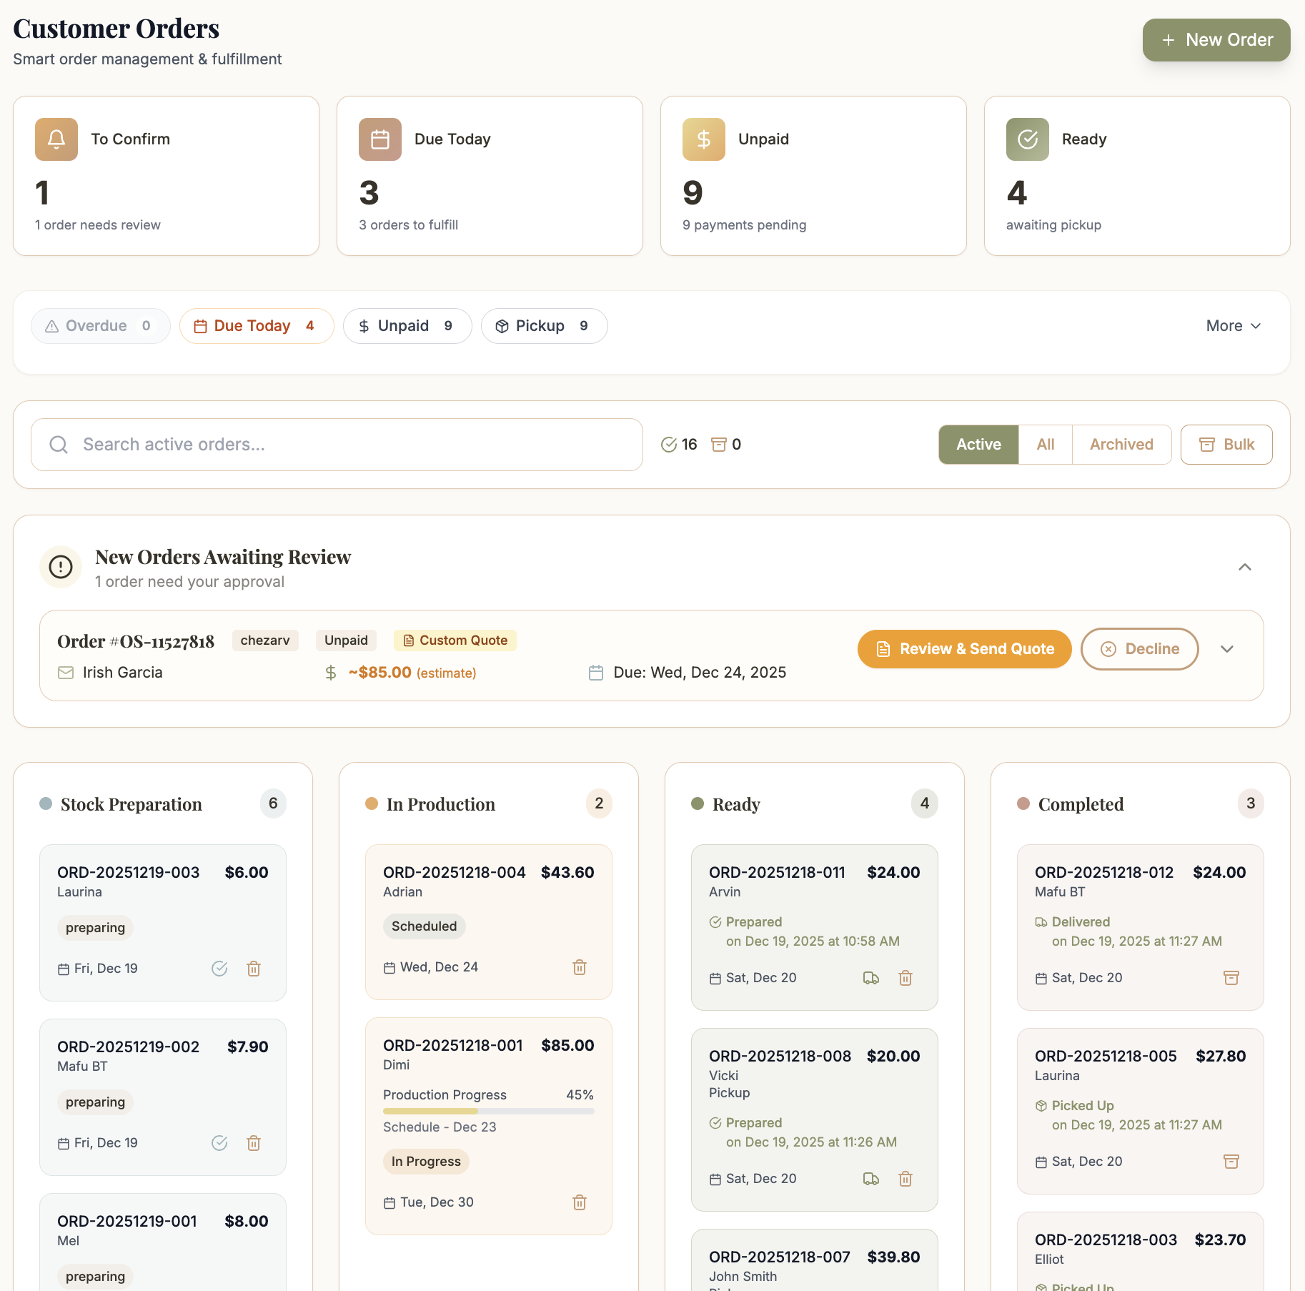Click the truck delivery icon on ORD-20251218-011
The image size is (1305, 1291).
click(x=870, y=978)
